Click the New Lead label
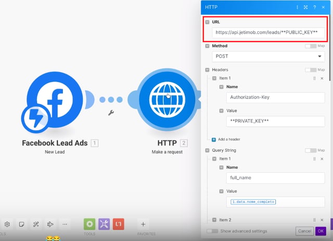The width and height of the screenshot is (333, 241). point(55,152)
